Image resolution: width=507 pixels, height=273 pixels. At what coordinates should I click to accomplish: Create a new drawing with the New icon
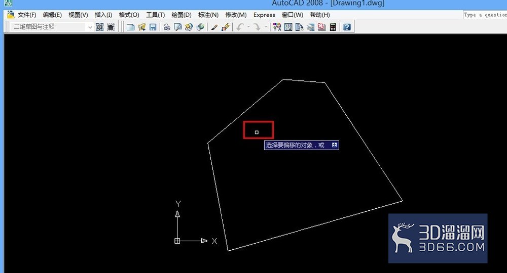[x=130, y=27]
